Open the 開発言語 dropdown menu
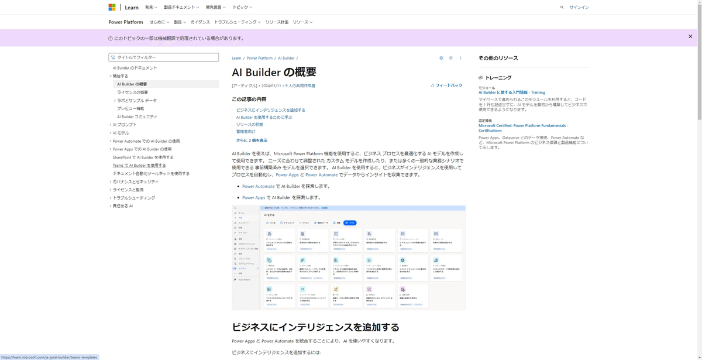 216,8
